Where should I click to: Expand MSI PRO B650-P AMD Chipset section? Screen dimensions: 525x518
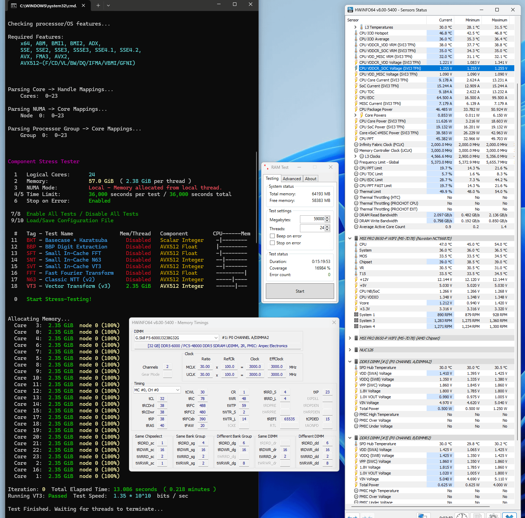point(350,338)
